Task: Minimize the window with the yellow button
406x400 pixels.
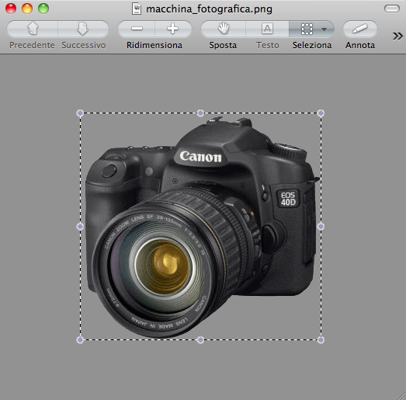Action: point(27,9)
